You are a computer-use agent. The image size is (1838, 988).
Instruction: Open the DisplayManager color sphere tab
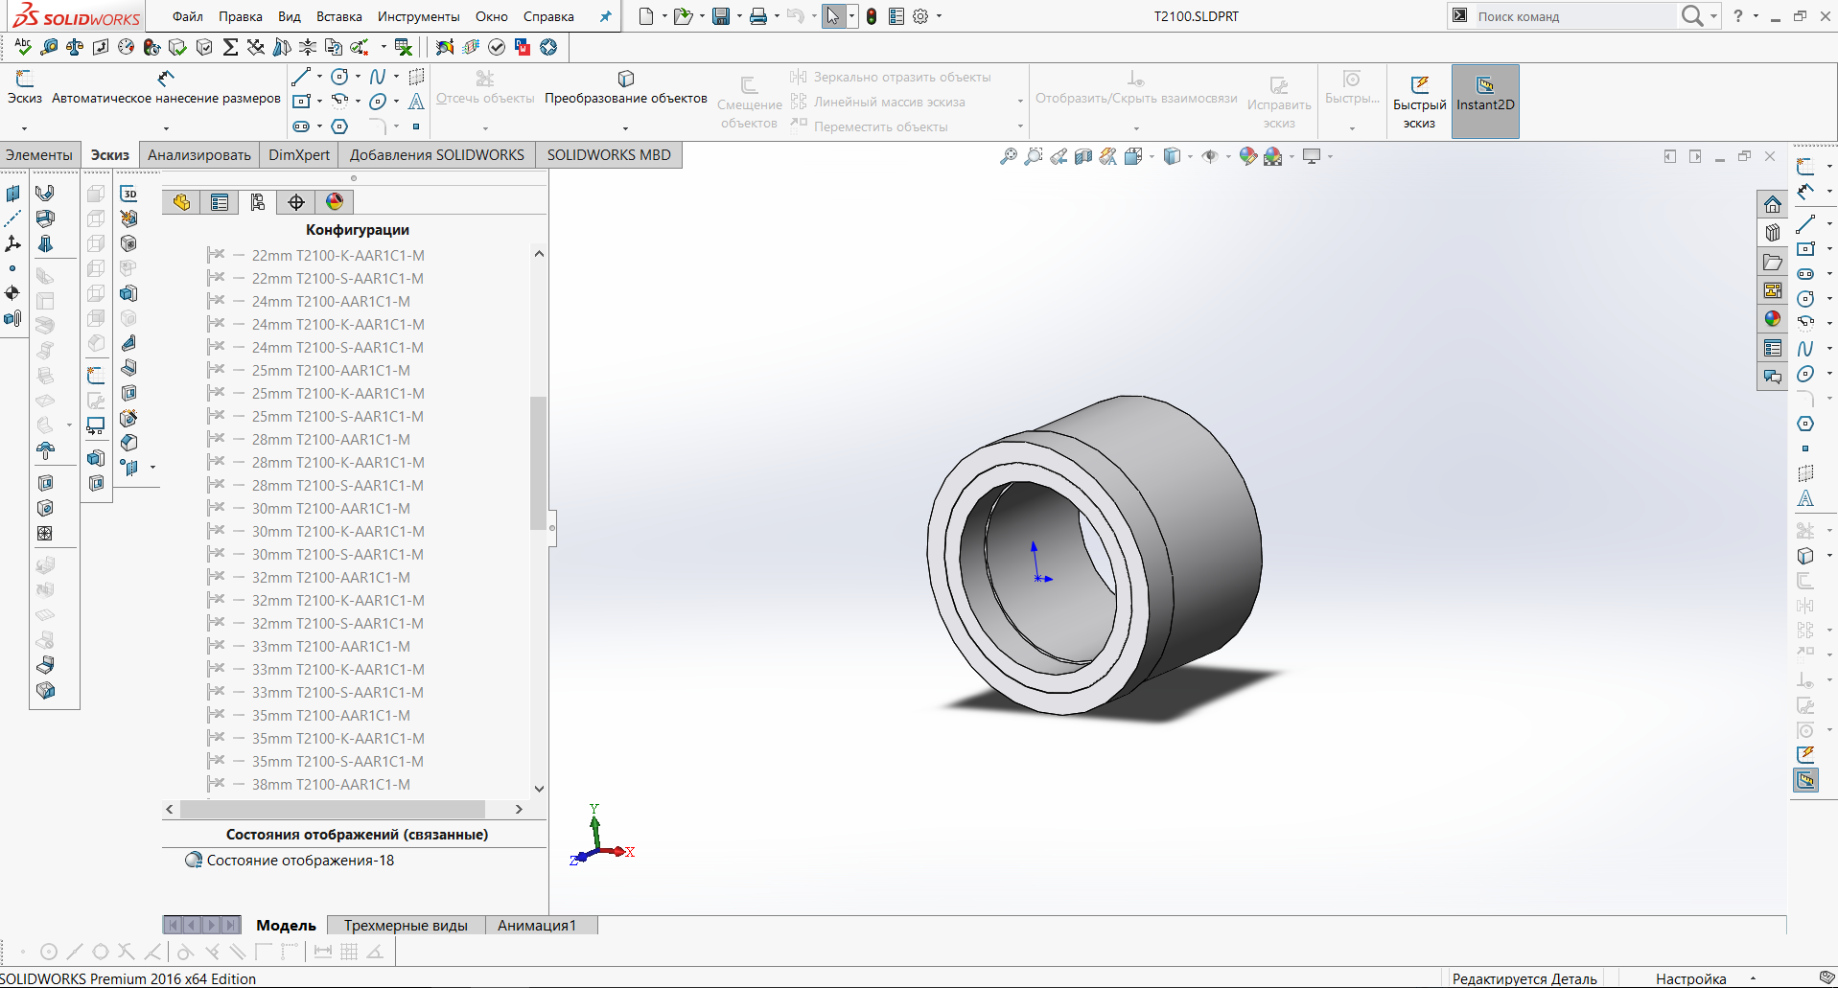click(x=335, y=201)
